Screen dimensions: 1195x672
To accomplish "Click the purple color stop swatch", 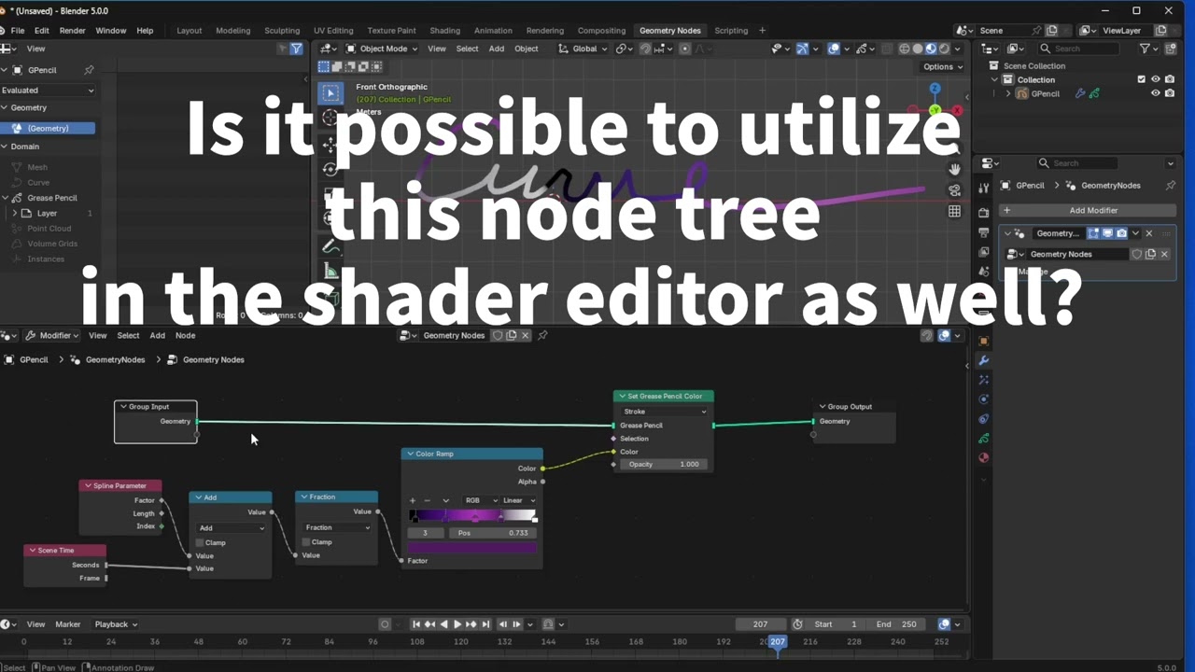I will click(472, 548).
